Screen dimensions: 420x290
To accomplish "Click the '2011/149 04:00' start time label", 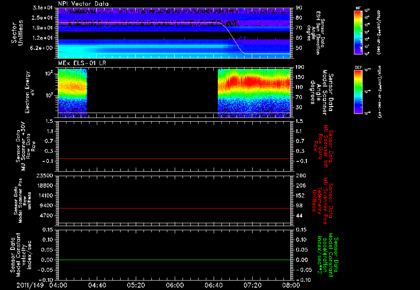I will pos(41,285).
